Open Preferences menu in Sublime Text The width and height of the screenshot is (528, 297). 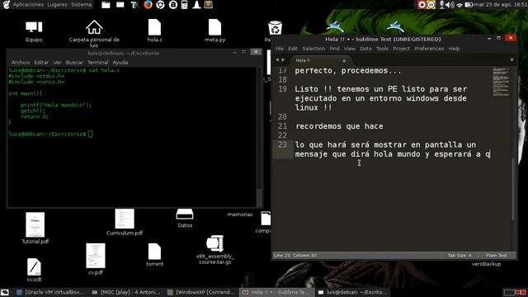429,49
